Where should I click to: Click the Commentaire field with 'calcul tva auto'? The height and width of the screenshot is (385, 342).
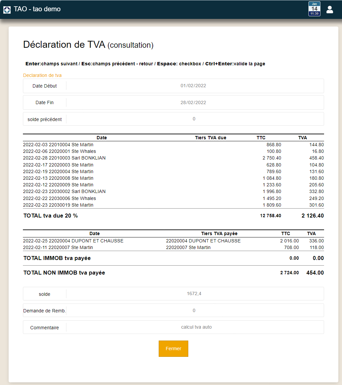tap(194, 327)
